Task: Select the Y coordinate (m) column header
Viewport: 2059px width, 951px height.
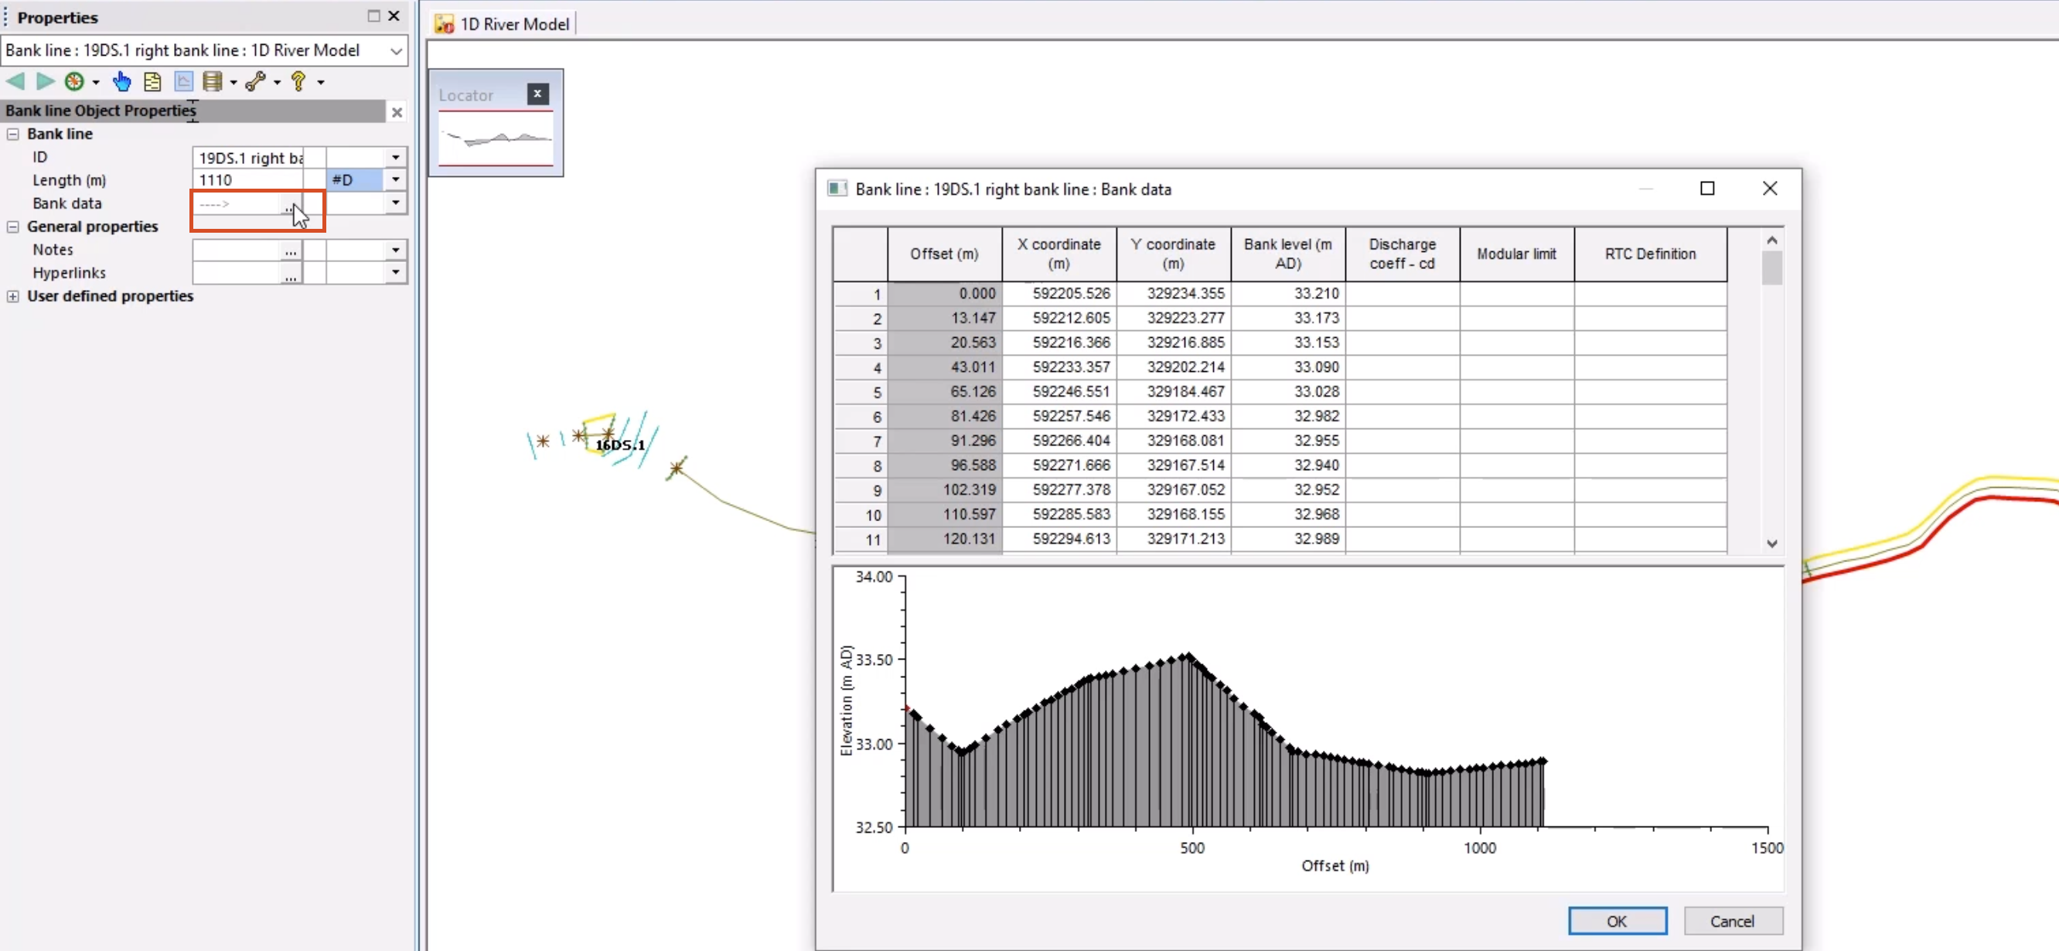Action: pos(1173,254)
